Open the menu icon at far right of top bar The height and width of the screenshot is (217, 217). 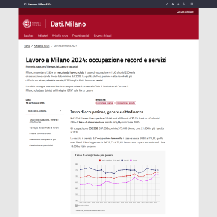tap(192, 4)
